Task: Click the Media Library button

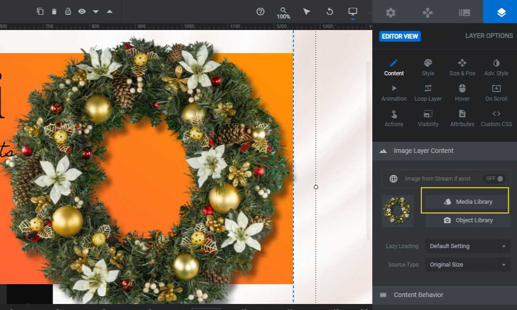Action: click(x=468, y=202)
